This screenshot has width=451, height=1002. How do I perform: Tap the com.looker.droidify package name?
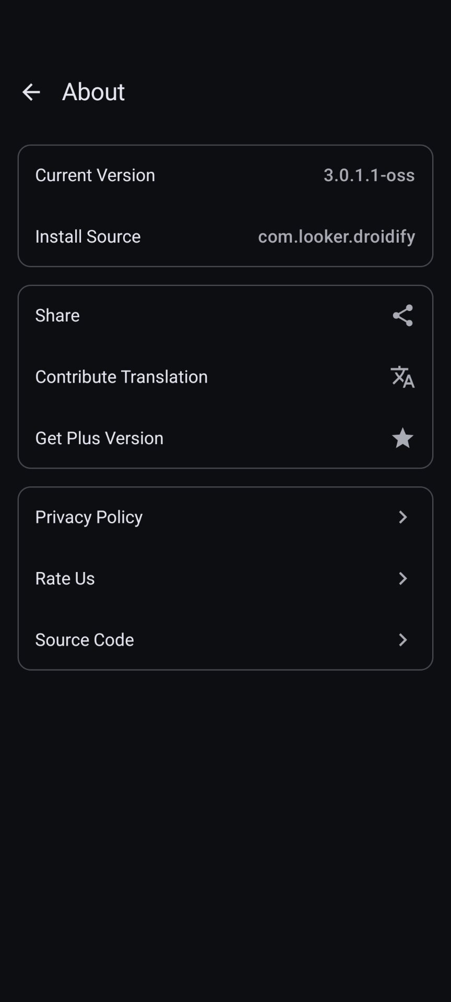337,236
